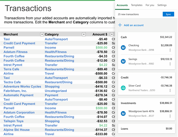
Task: Click the Woodgrove bank 401k icon
Action: point(123,114)
